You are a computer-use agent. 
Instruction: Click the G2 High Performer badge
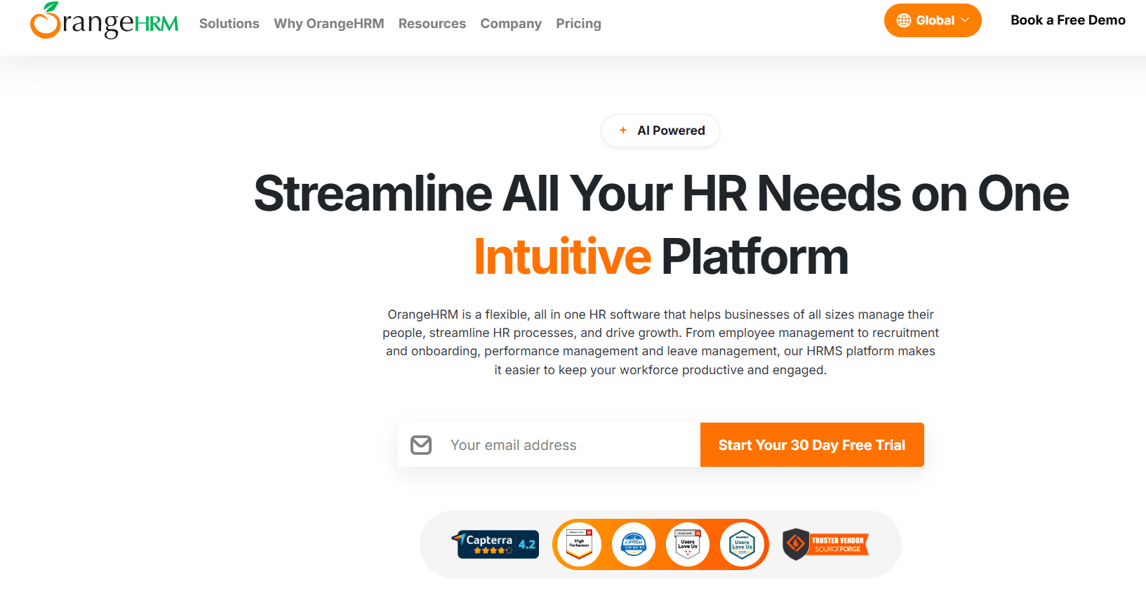tap(579, 544)
